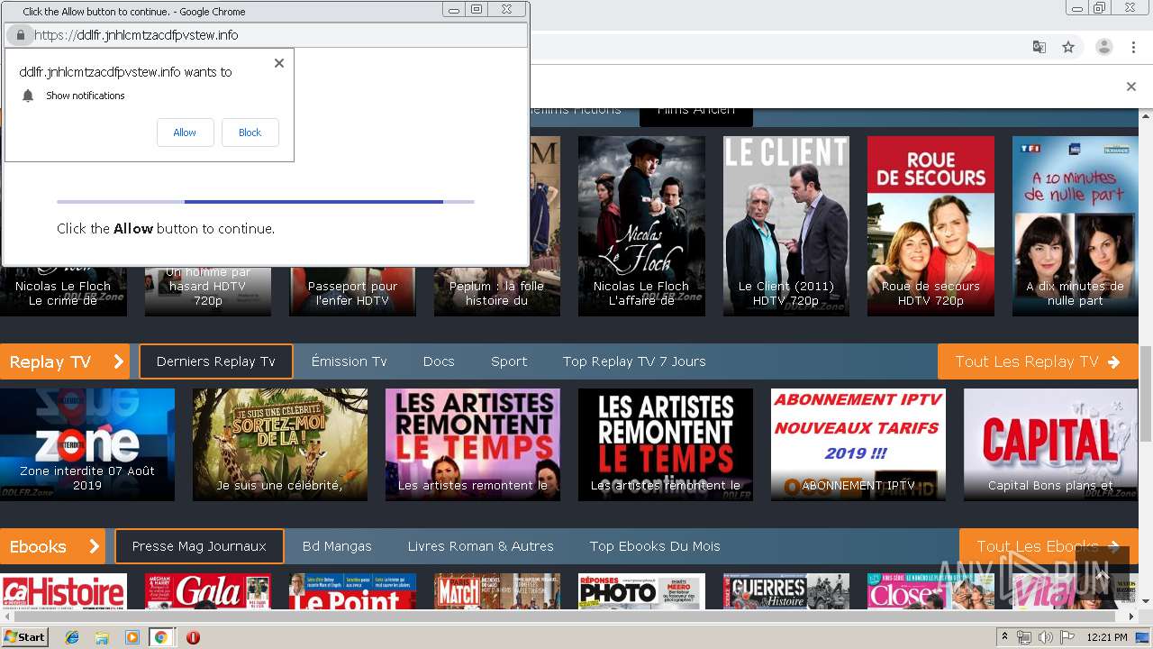Image resolution: width=1153 pixels, height=649 pixels.
Task: Open Capital Bons plans thumbnail
Action: (x=1050, y=444)
